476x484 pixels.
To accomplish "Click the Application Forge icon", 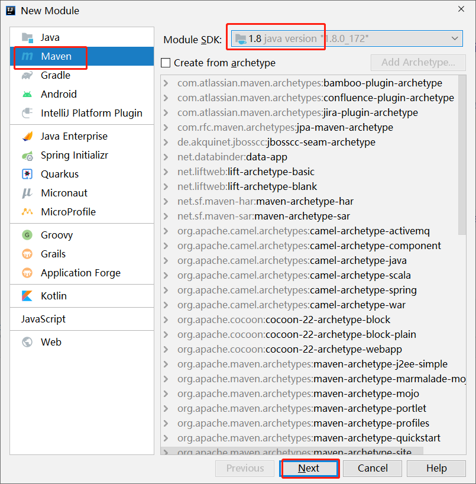I will 27,273.
